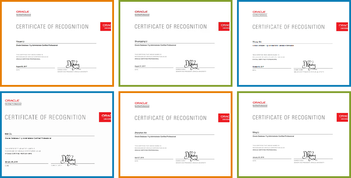
Task: Open Yixuan Li's certificate thumbnail
Action: [x=57, y=43]
